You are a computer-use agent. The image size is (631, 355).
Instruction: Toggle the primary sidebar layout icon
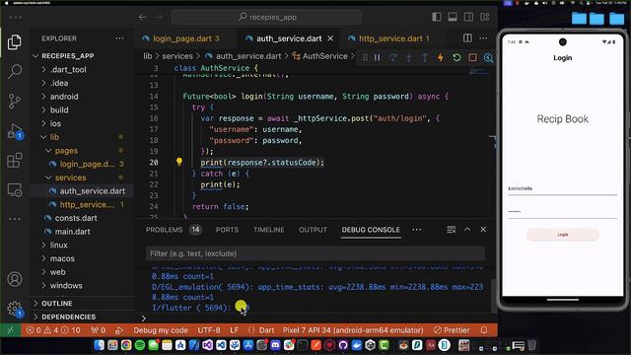tap(436, 17)
